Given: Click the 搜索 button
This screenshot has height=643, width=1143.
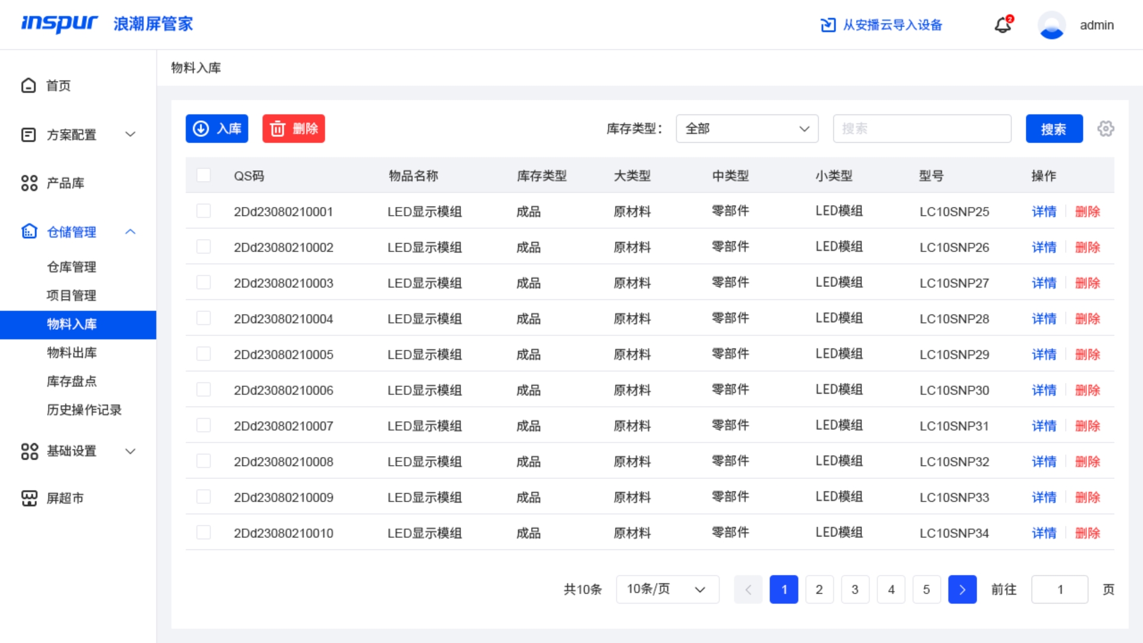Looking at the screenshot, I should coord(1054,129).
